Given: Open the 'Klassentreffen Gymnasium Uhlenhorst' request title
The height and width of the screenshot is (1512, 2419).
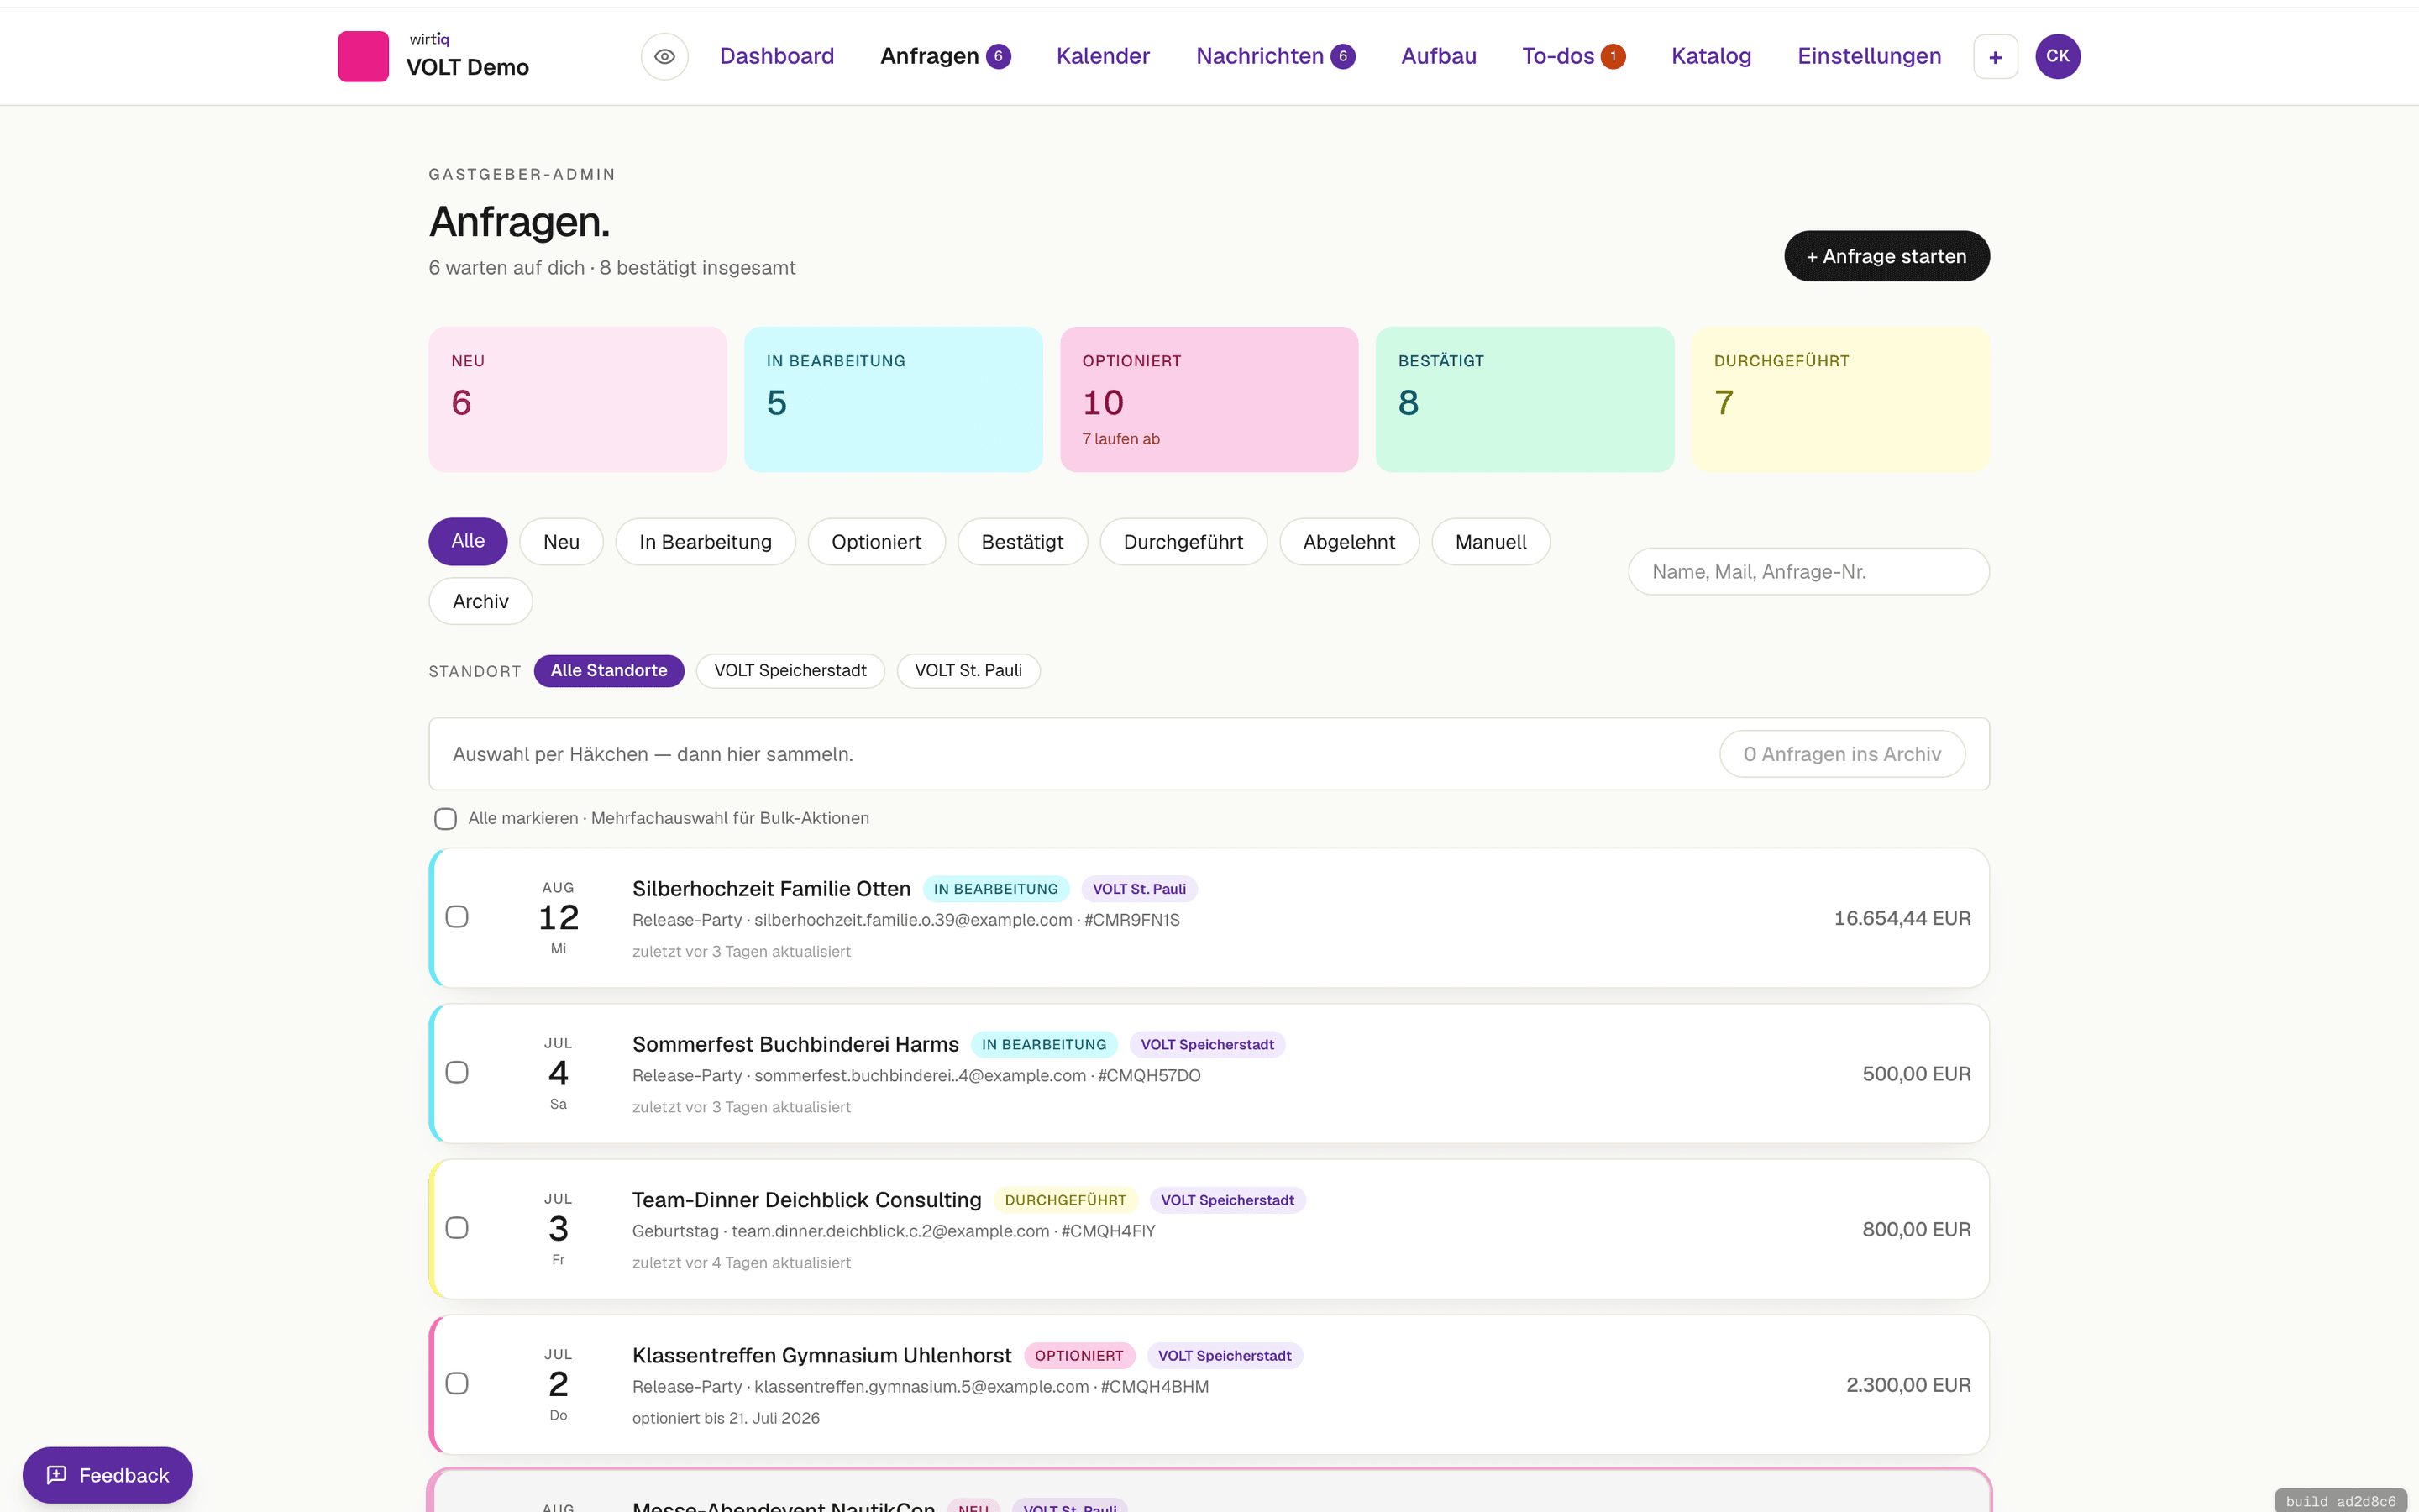Looking at the screenshot, I should [x=821, y=1355].
